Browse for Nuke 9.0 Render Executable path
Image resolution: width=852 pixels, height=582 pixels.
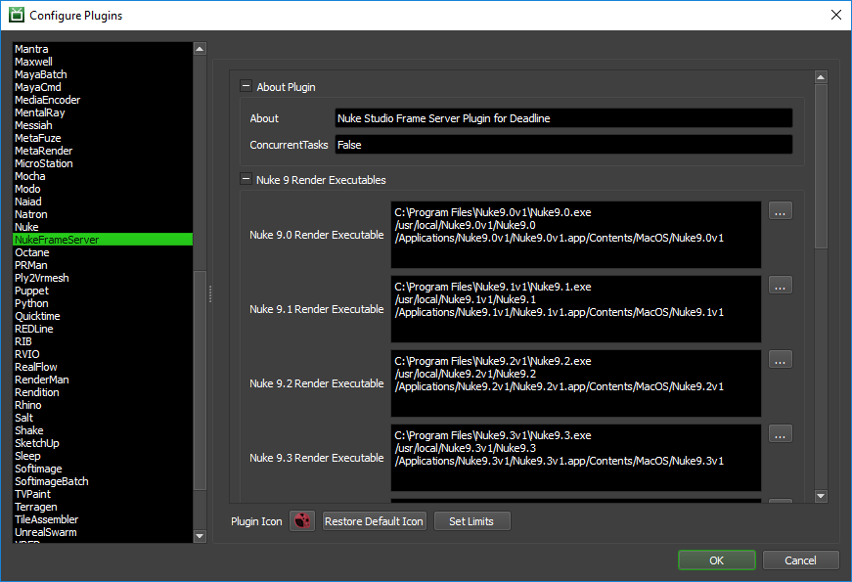[x=780, y=210]
